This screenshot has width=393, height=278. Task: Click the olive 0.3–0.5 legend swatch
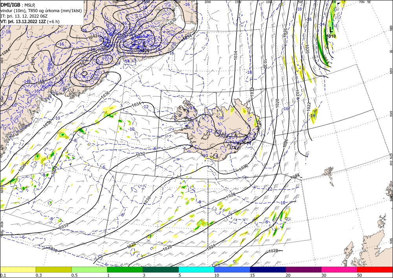click(x=53, y=269)
